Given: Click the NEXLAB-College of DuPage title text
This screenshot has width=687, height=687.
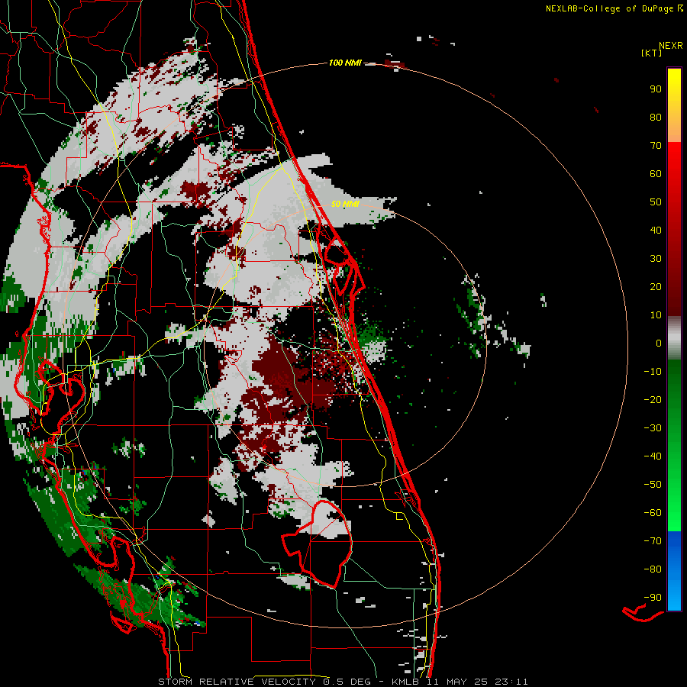Looking at the screenshot, I should click(x=609, y=8).
